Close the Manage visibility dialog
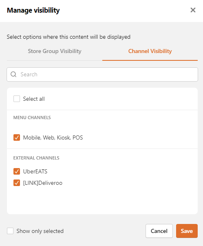 click(x=193, y=10)
